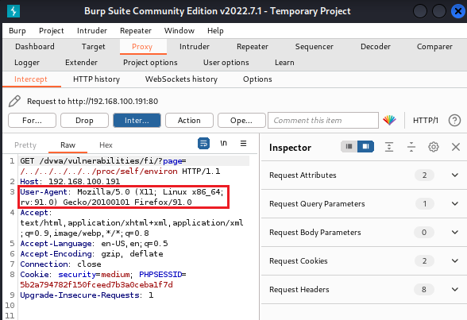Open the Project menu
Screen dimensions: 467x320
pos(51,31)
